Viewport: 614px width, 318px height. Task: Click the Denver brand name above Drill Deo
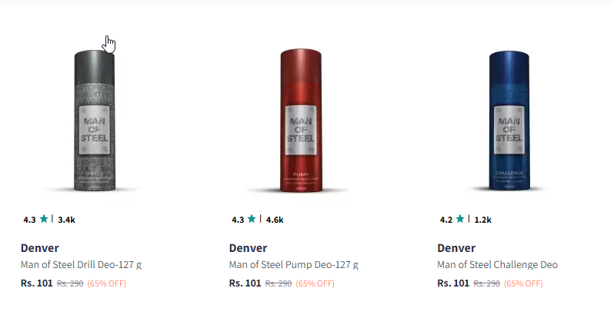coord(40,248)
